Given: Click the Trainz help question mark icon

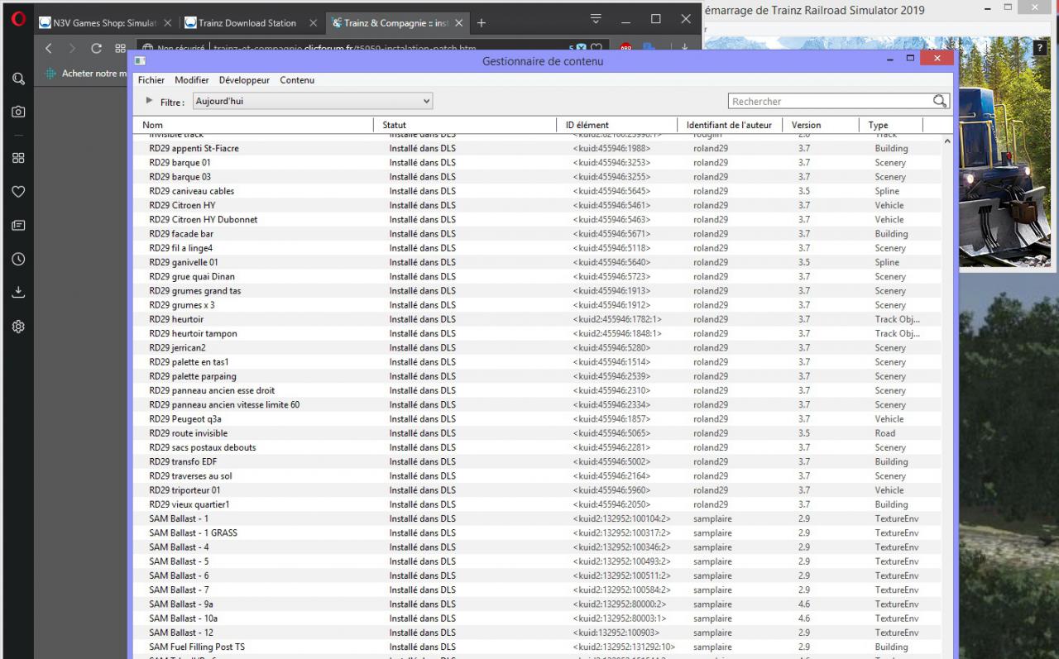Looking at the screenshot, I should (1040, 49).
